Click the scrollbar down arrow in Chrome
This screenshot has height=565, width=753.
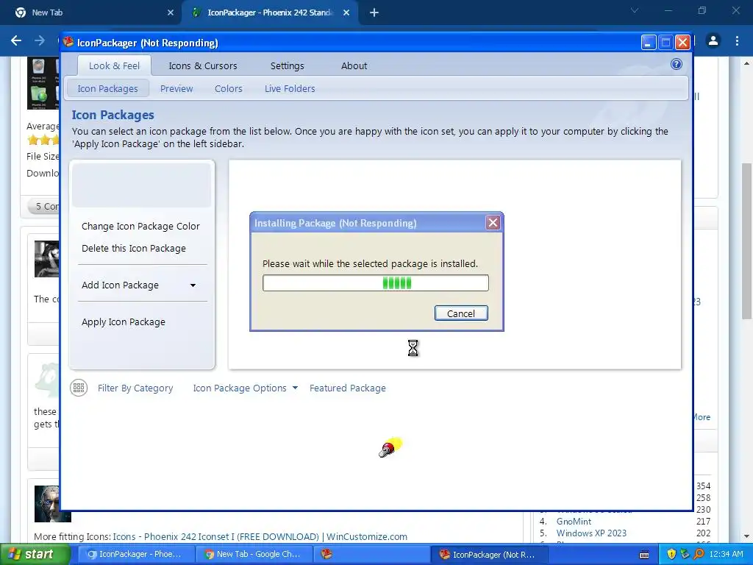coord(747,536)
